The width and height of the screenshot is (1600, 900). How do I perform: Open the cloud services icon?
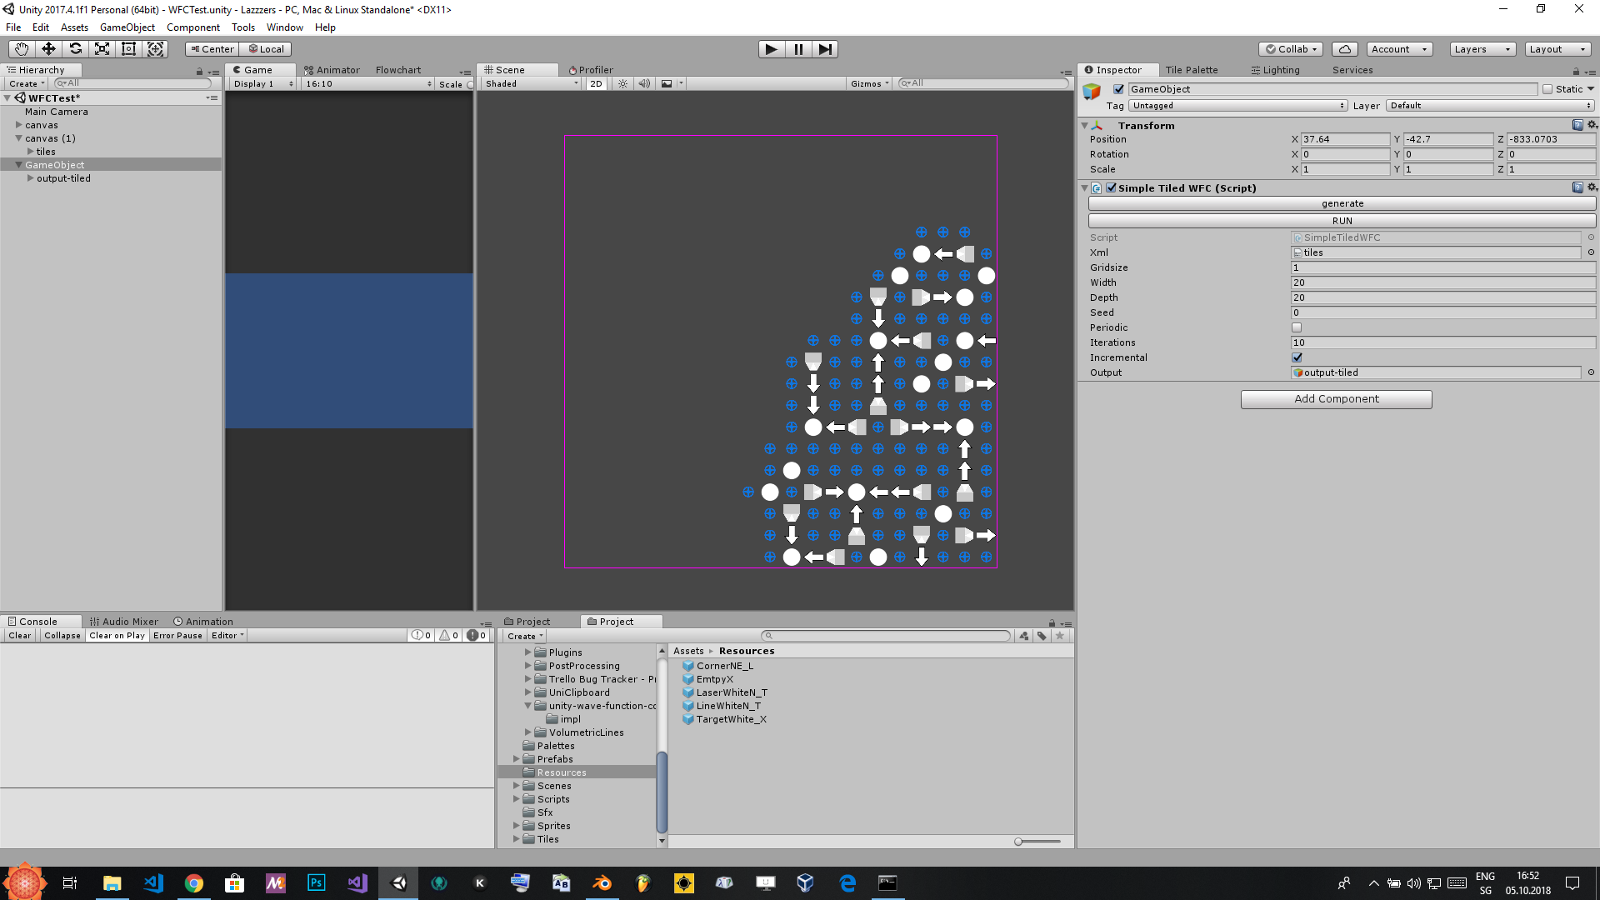tap(1345, 49)
